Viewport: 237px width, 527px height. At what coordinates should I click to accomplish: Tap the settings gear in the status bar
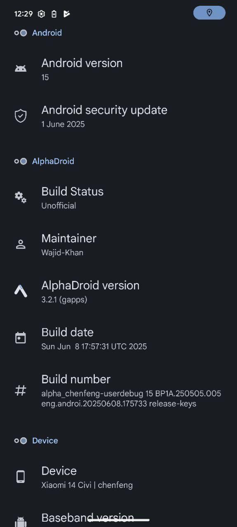(41, 14)
